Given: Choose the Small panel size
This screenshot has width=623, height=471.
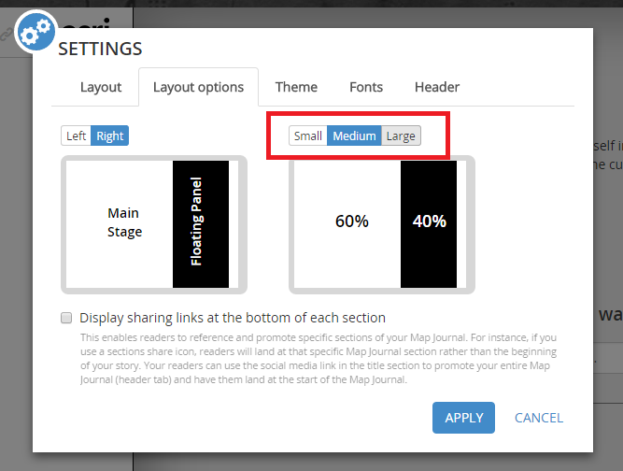Looking at the screenshot, I should 307,136.
